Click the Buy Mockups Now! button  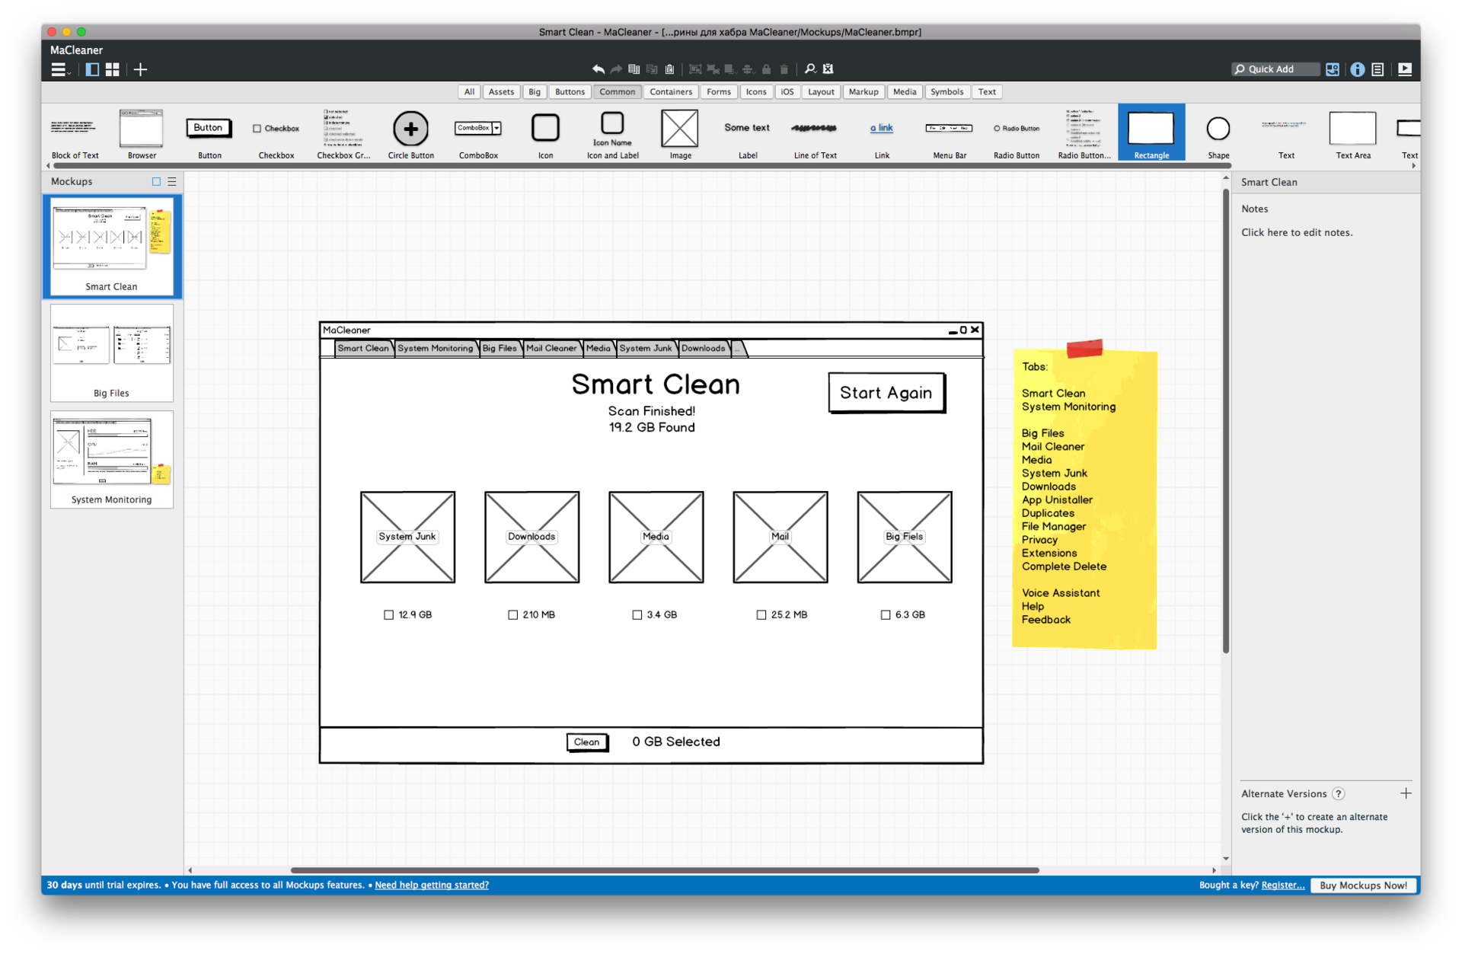(1362, 885)
